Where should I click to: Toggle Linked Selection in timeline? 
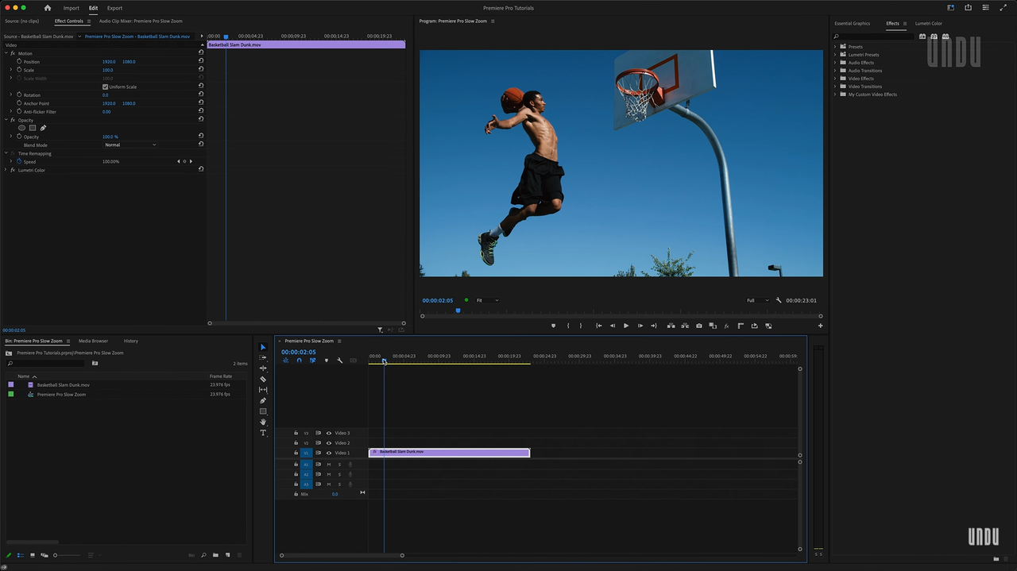coord(313,361)
